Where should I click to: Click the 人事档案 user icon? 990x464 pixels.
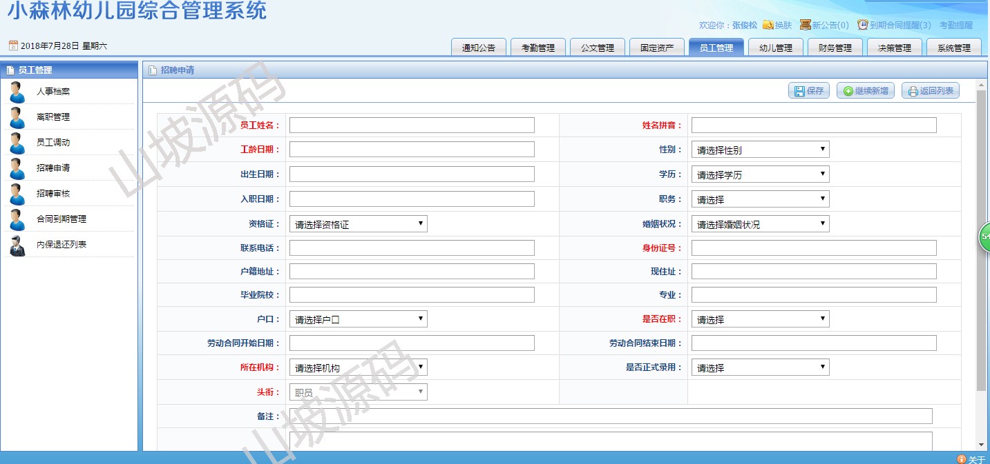pos(17,92)
